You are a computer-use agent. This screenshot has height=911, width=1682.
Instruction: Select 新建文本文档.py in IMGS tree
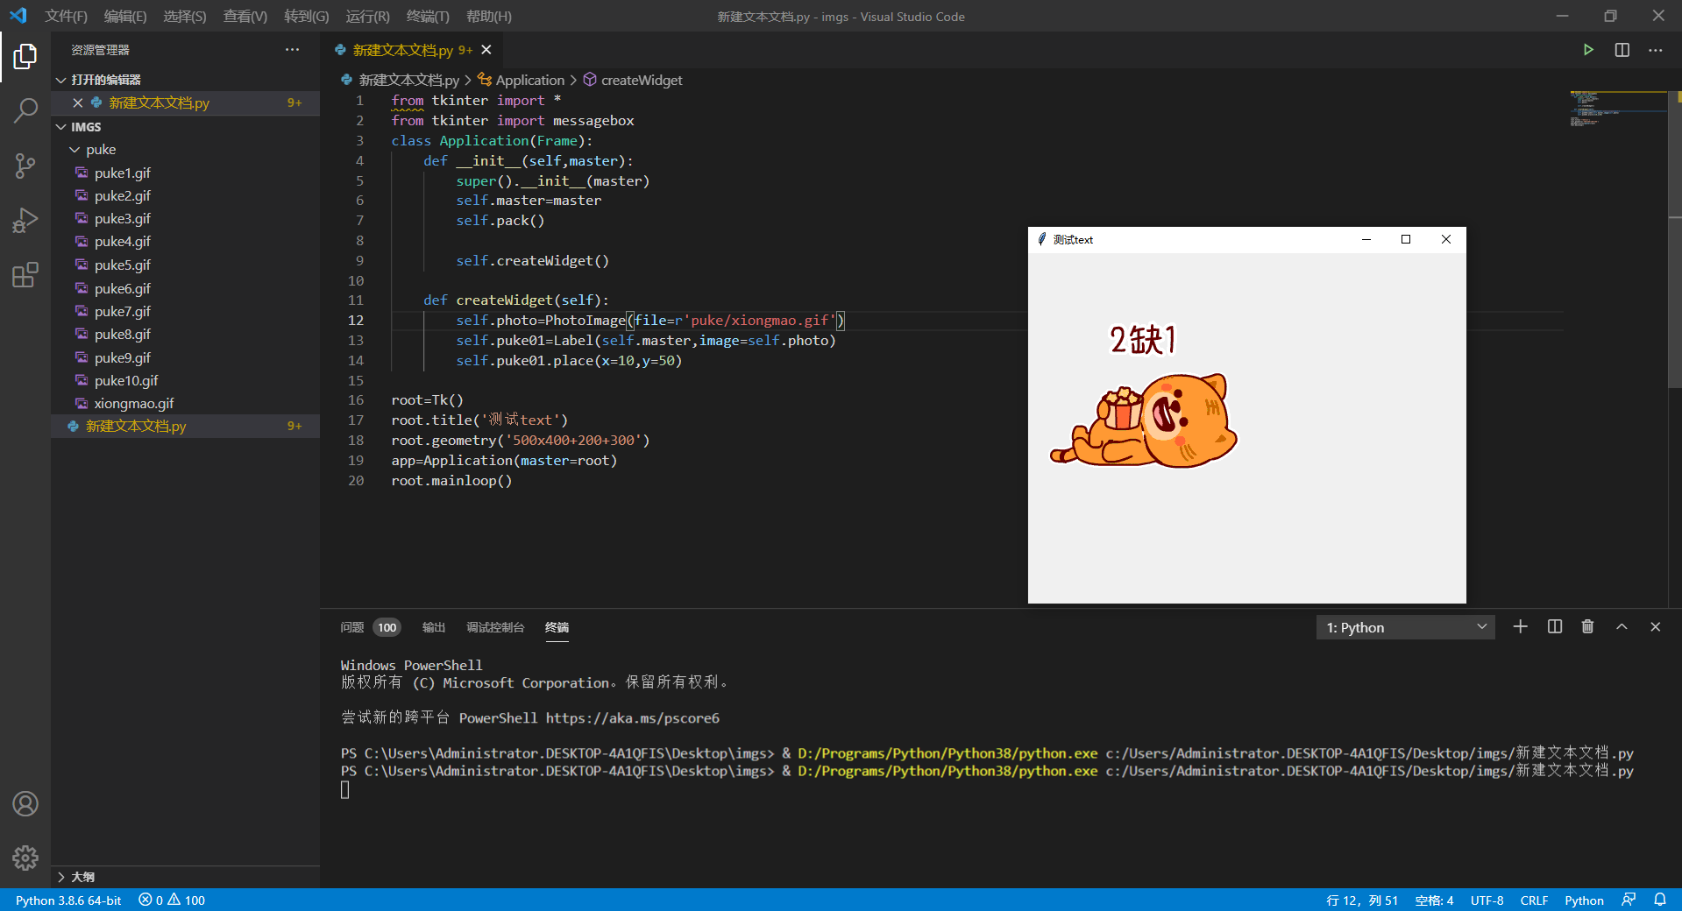point(185,426)
